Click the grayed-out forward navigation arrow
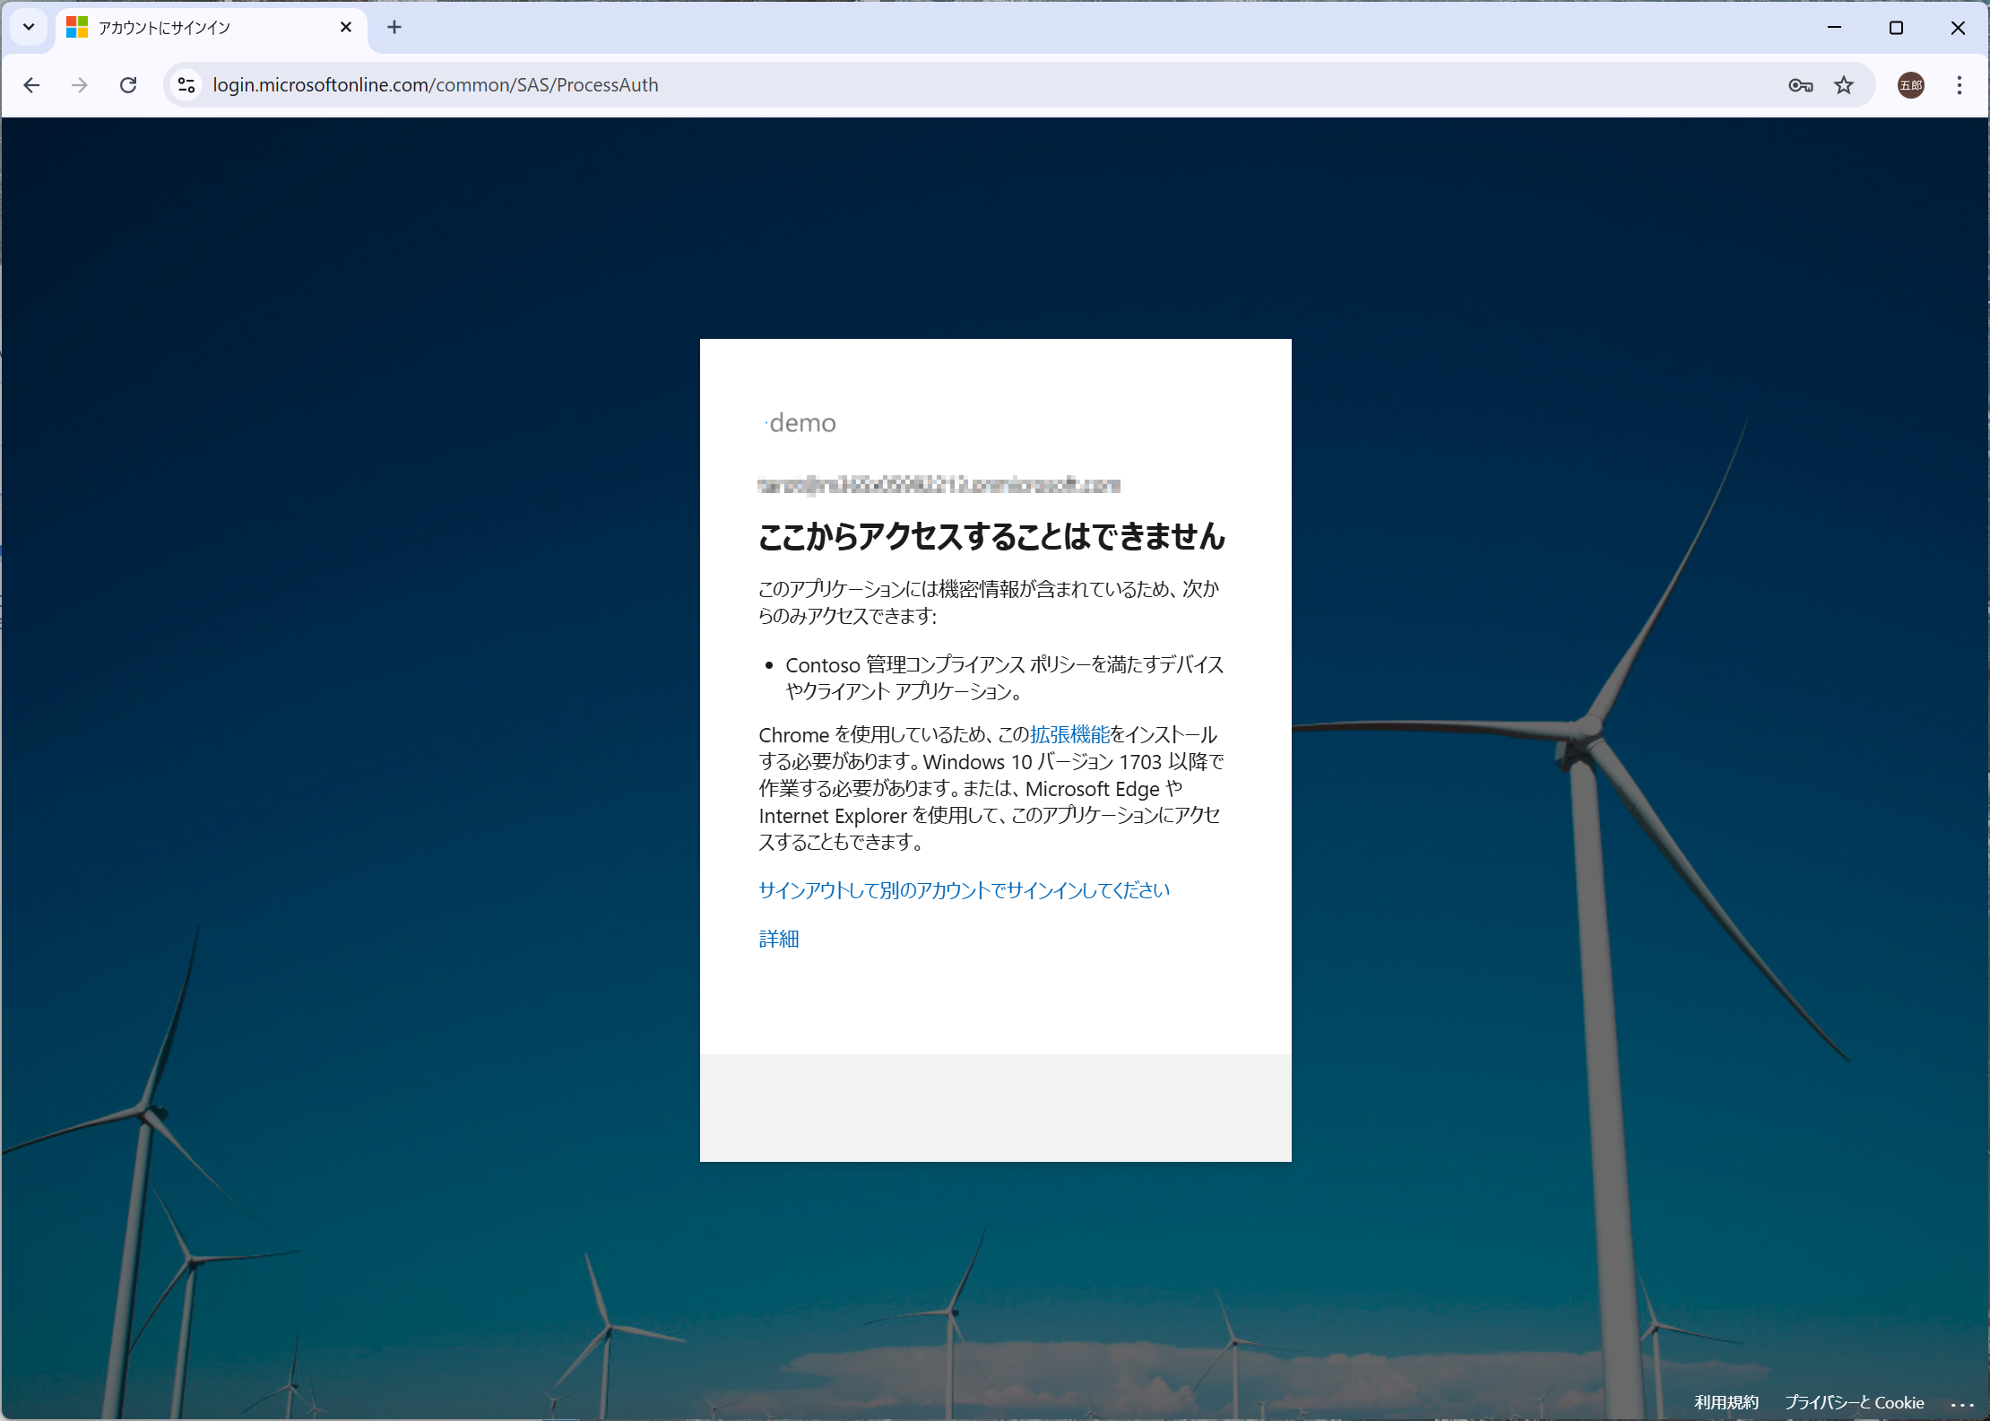The image size is (1990, 1421). pos(80,85)
